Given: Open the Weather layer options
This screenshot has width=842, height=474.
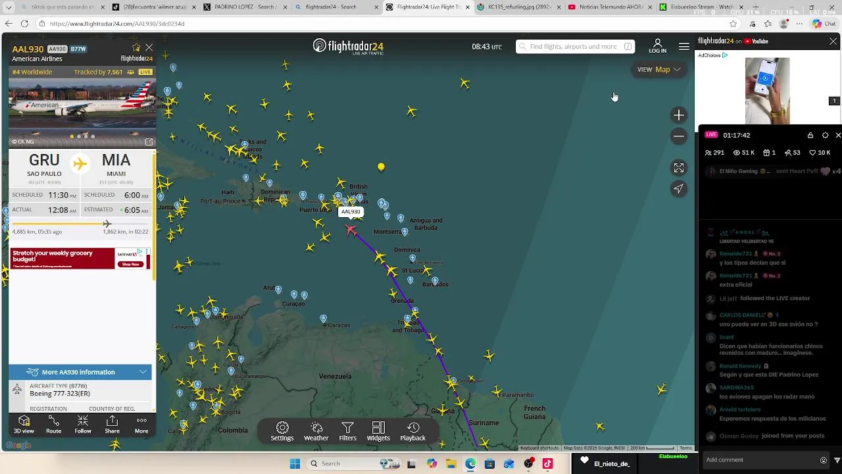Looking at the screenshot, I should [x=316, y=432].
